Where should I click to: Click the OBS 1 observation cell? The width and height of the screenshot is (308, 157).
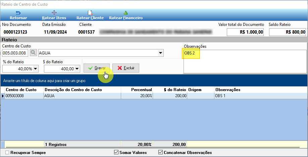point(261,96)
